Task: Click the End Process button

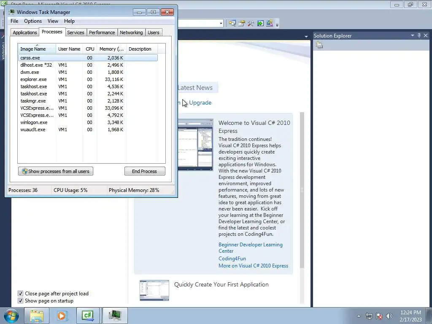Action: tap(145, 171)
